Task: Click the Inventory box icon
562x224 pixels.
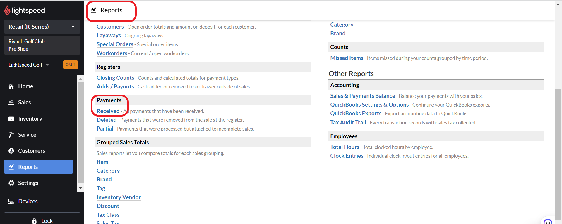Action: 11,119
